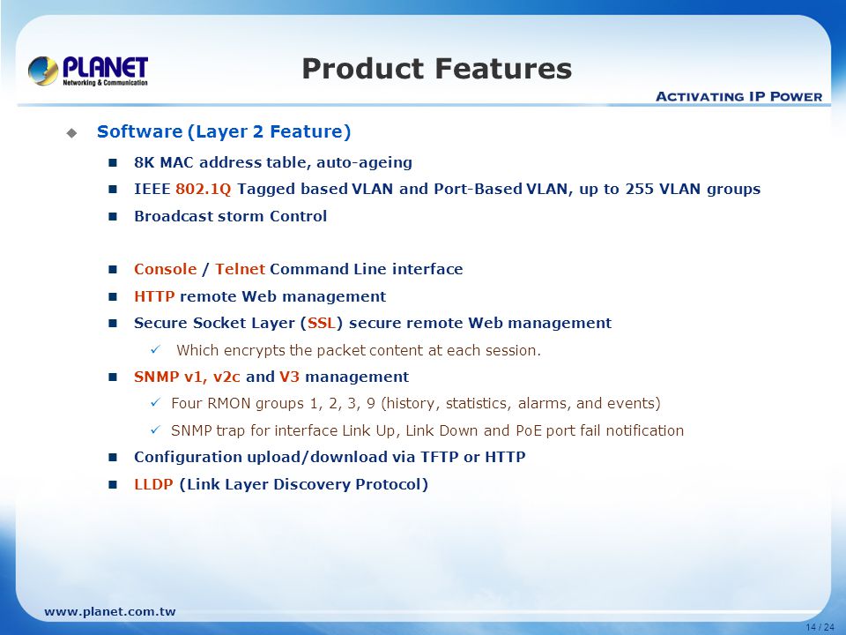Select the 'Software (Layer 2 Feature)' heading
This screenshot has height=635, width=846.
(x=224, y=131)
